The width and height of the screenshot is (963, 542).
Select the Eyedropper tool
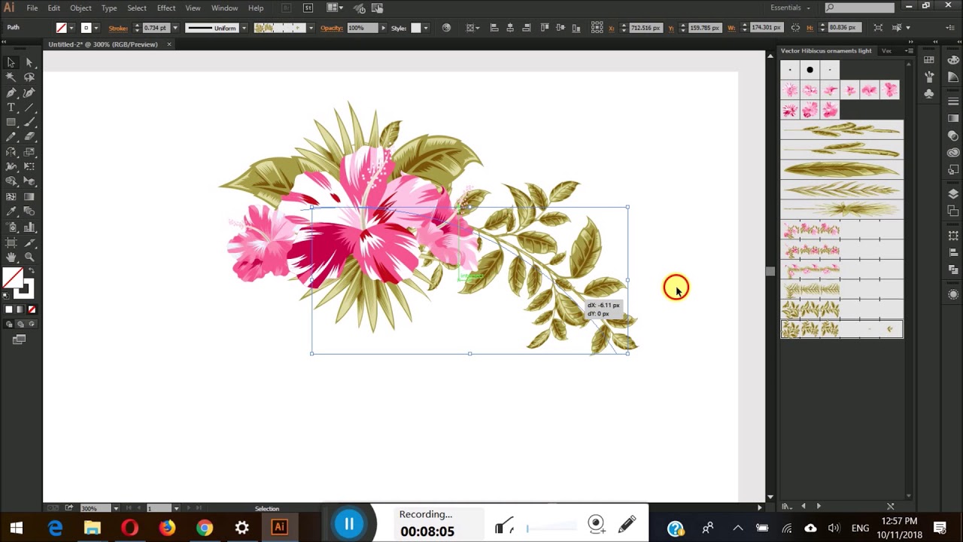11,212
